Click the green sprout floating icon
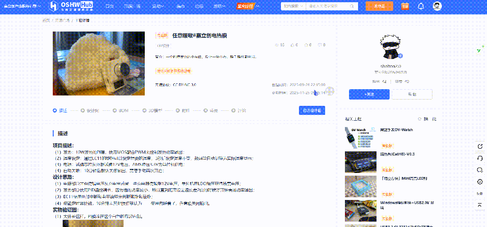 pos(480,49)
